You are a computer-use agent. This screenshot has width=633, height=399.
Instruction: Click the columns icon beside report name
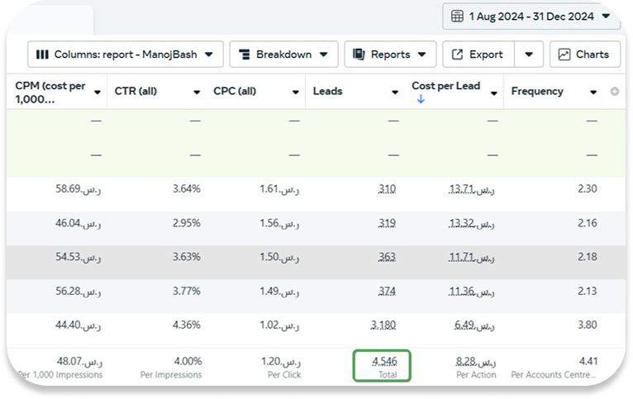coord(42,55)
